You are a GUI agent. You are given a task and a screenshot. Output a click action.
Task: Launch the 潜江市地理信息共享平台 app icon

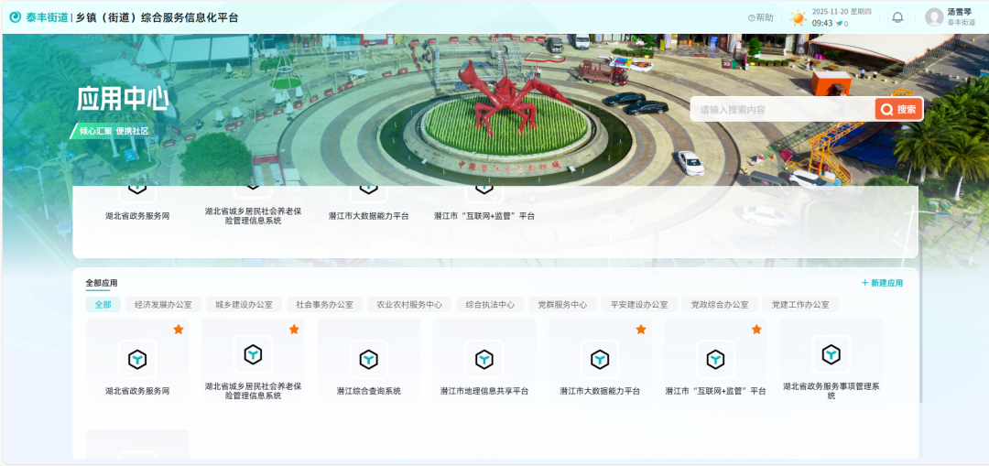(x=484, y=359)
